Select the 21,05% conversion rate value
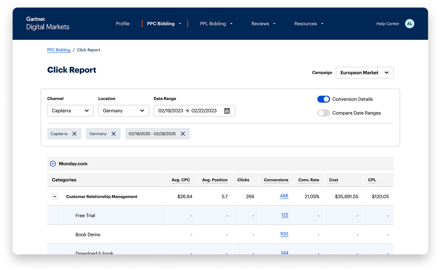441x272 pixels. tap(312, 196)
